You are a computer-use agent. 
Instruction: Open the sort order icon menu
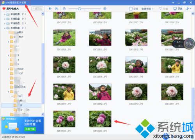[x=189, y=9]
